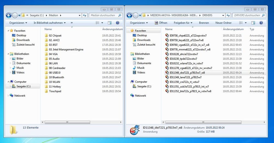Click 'In Bibliothek aufnehmen' in the left toolbar
This screenshot has width=274, height=143.
click(50, 23)
